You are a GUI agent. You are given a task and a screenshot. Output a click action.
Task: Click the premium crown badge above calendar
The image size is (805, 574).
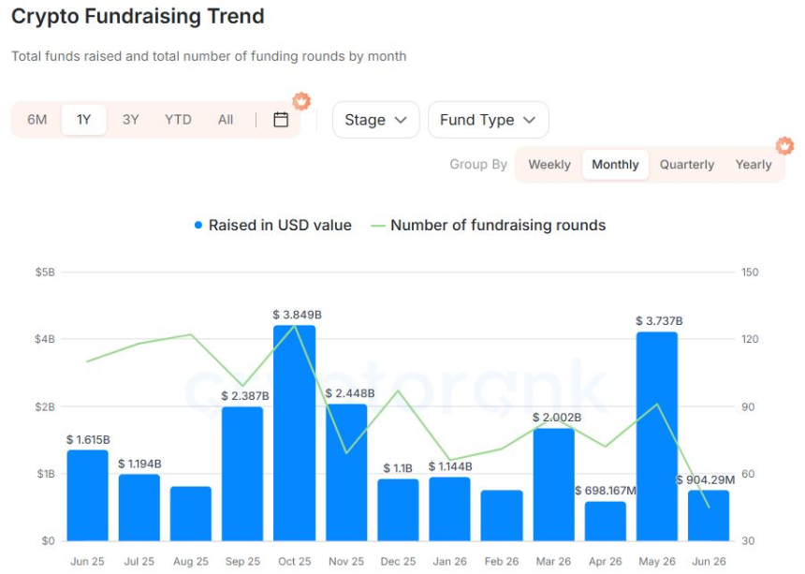click(301, 101)
